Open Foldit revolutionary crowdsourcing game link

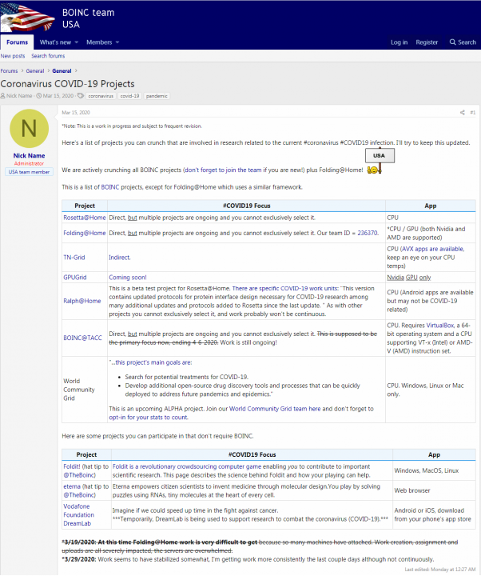[x=187, y=466]
